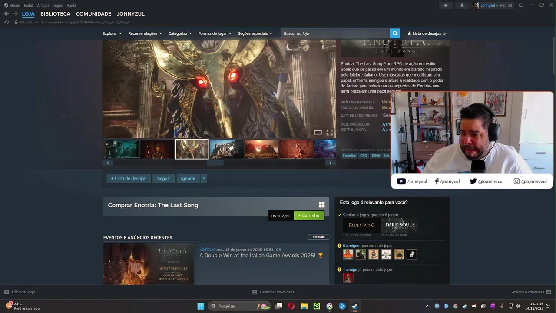Click the media thumbnail strip scrollbar handle

[215, 163]
